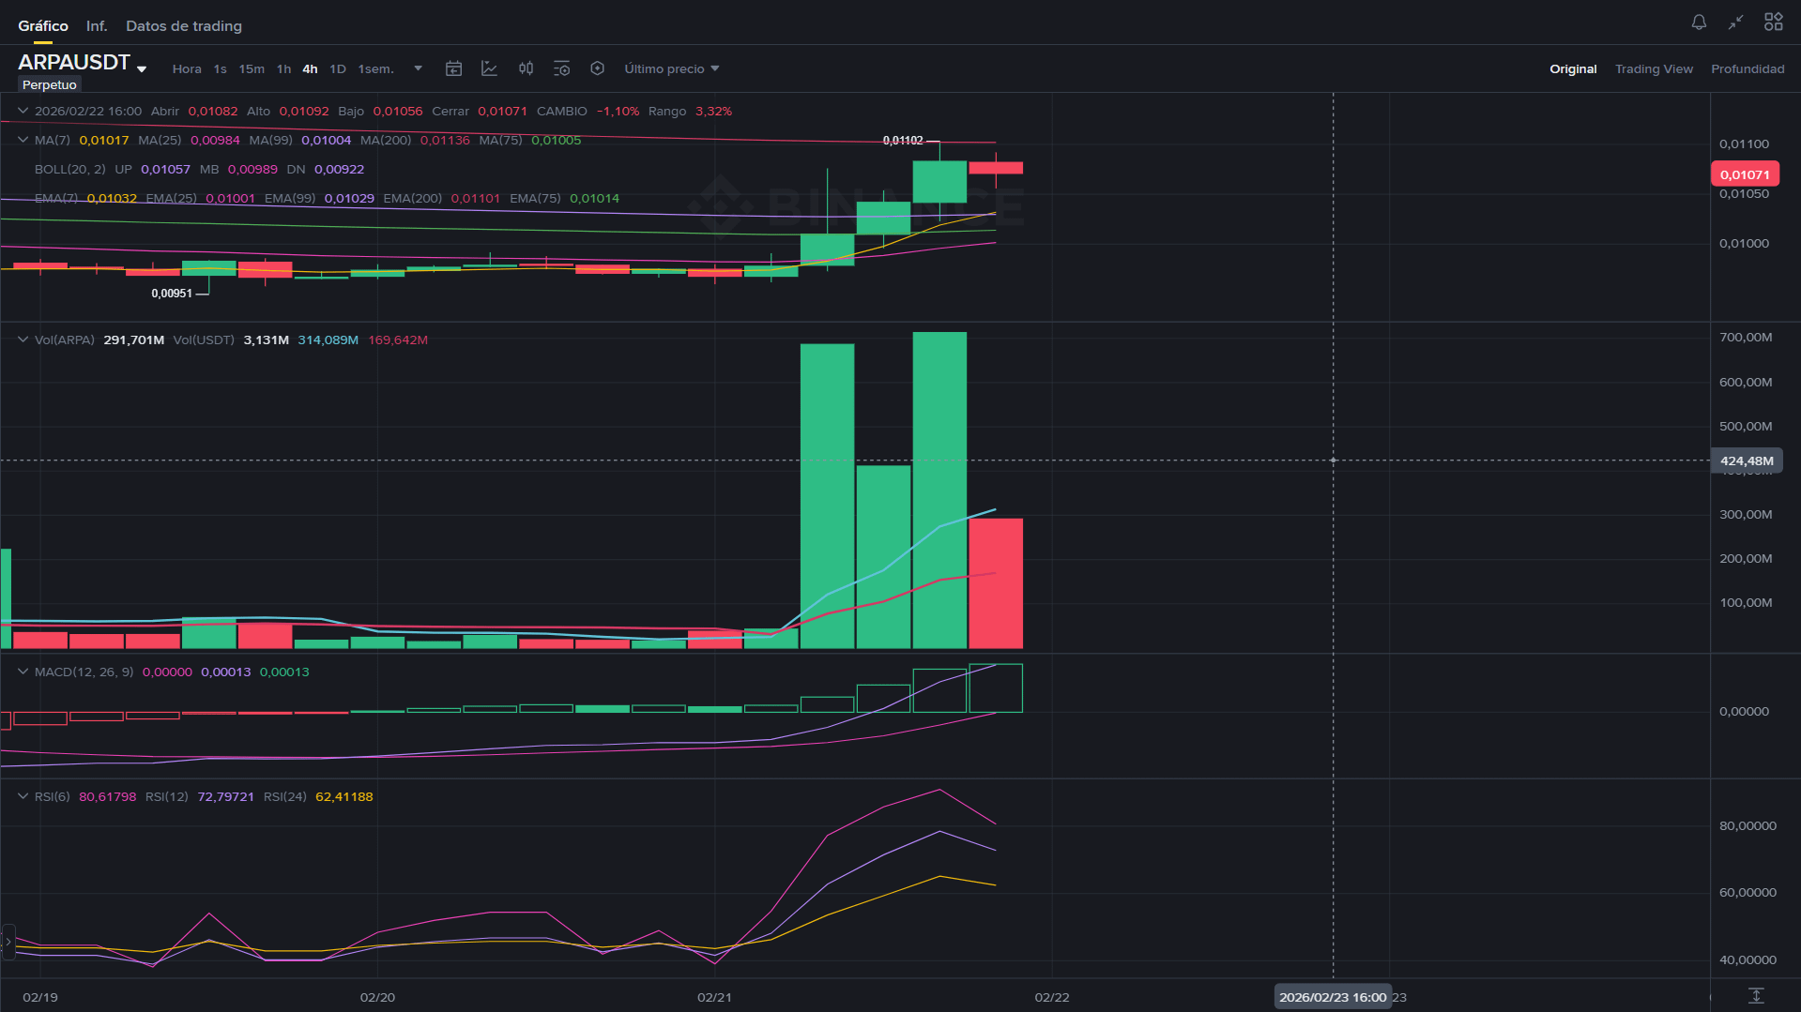Viewport: 1801px width, 1012px height.
Task: Collapse the Vol(ARPA) volume panel legend
Action: [23, 340]
